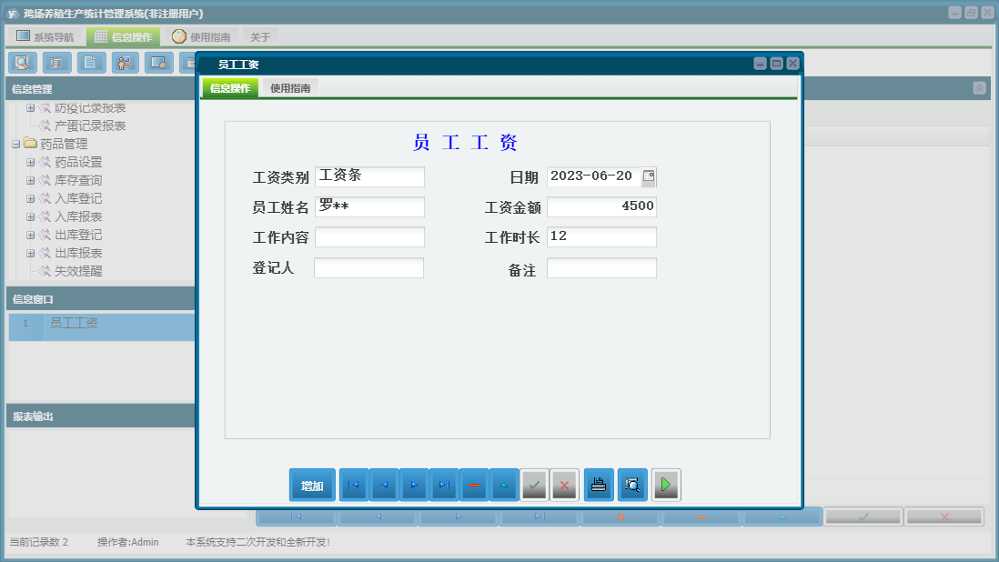
Task: Click the magnifier search icon in main toolbar
Action: (23, 63)
